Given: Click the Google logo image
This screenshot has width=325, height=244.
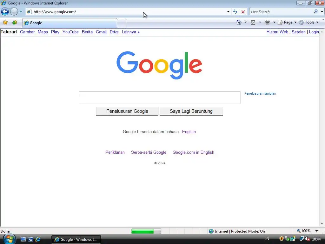Looking at the screenshot, I should click(159, 65).
